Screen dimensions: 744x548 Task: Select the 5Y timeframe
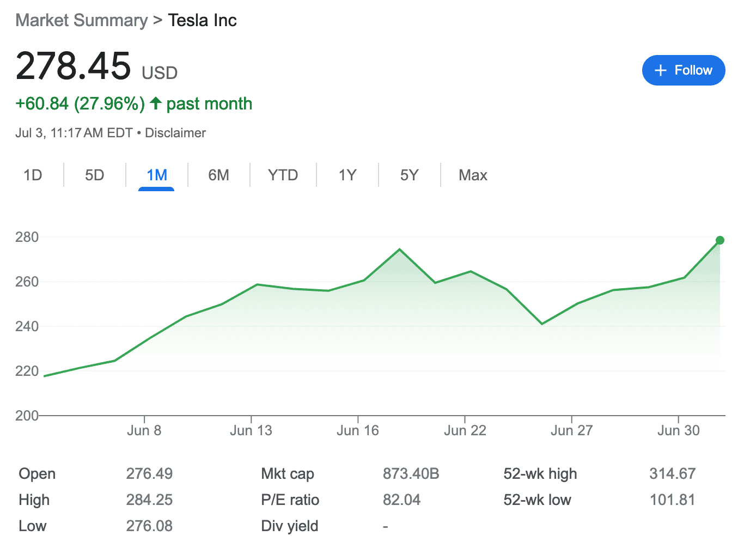pyautogui.click(x=409, y=175)
